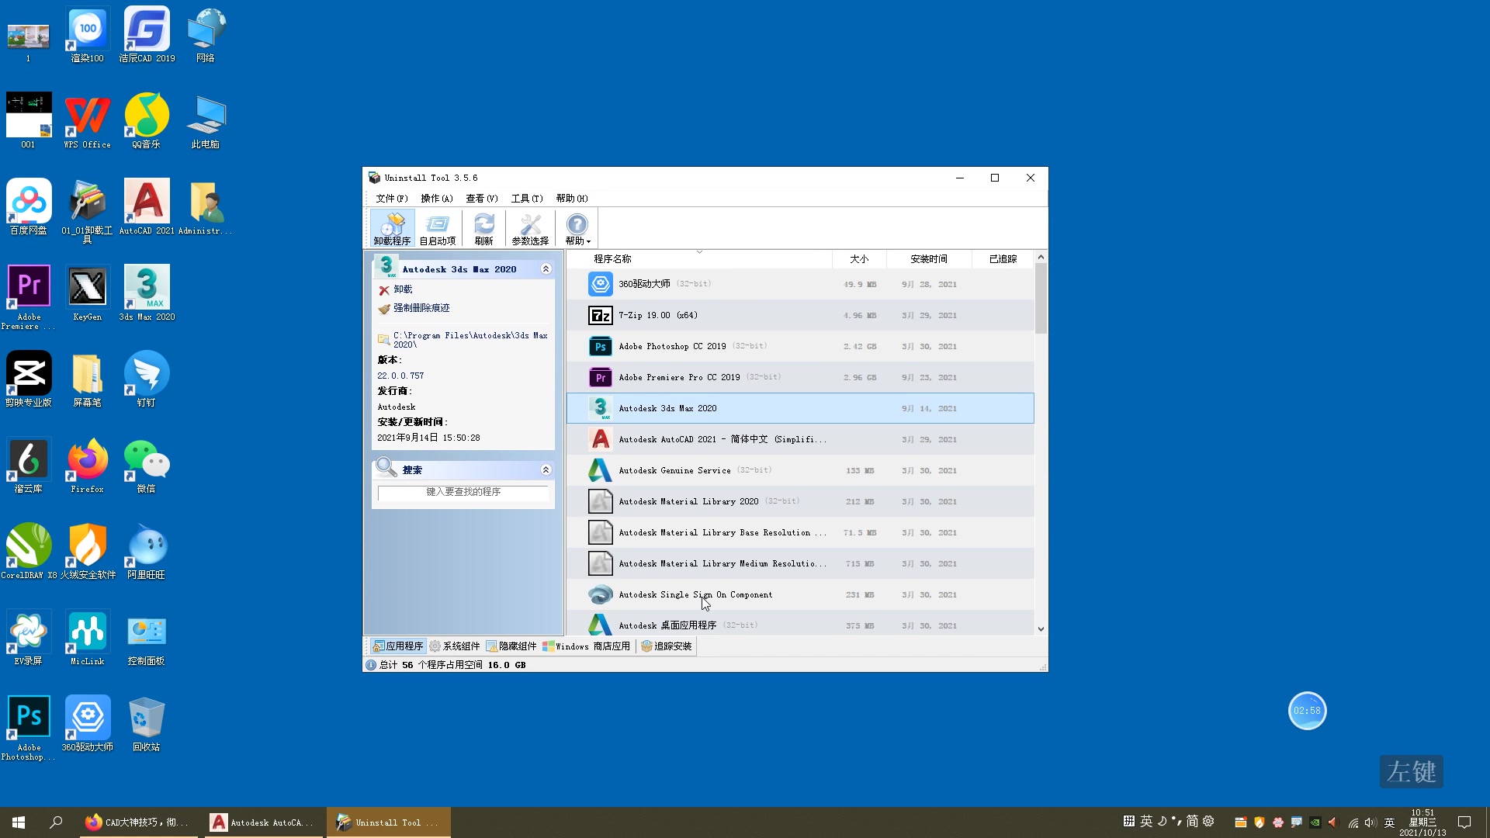This screenshot has width=1490, height=838.
Task: Click the red X uninstall action
Action: point(384,289)
